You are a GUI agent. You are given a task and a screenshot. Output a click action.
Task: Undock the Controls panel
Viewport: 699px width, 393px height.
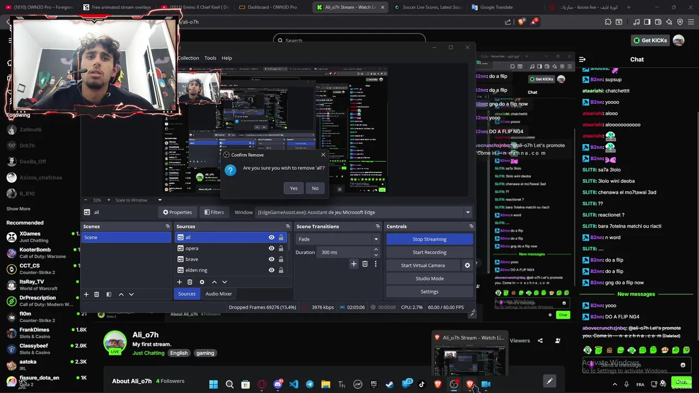[x=471, y=227]
